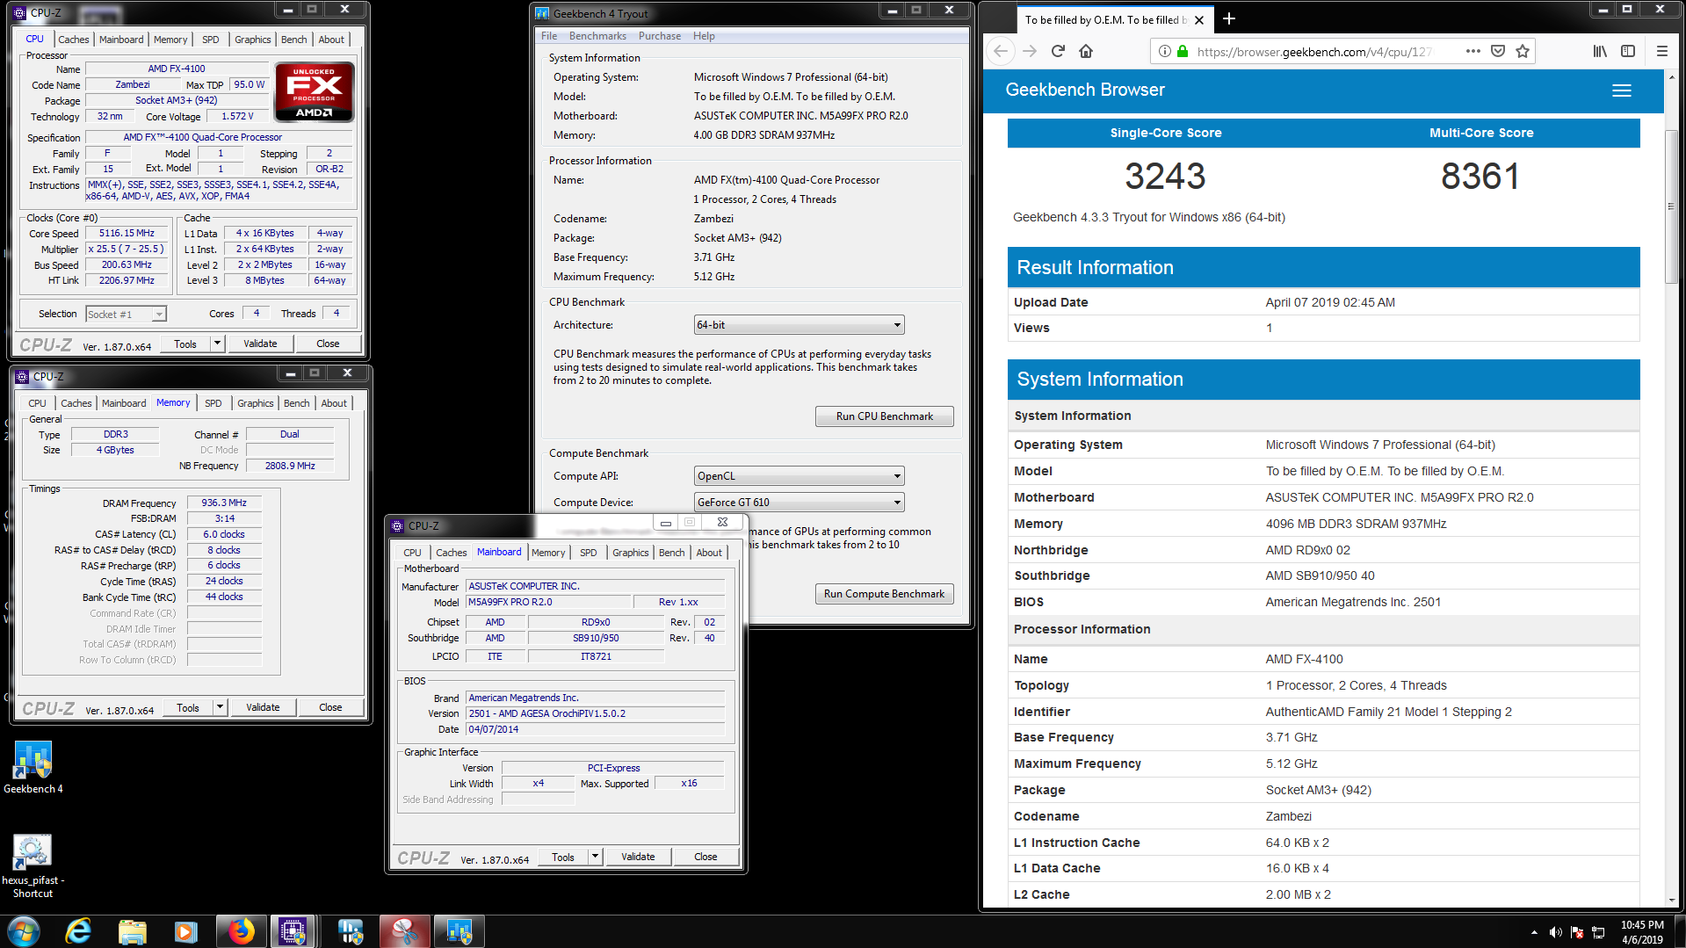The width and height of the screenshot is (1686, 948).
Task: Open Geekbench Purchase menu
Action: point(659,36)
